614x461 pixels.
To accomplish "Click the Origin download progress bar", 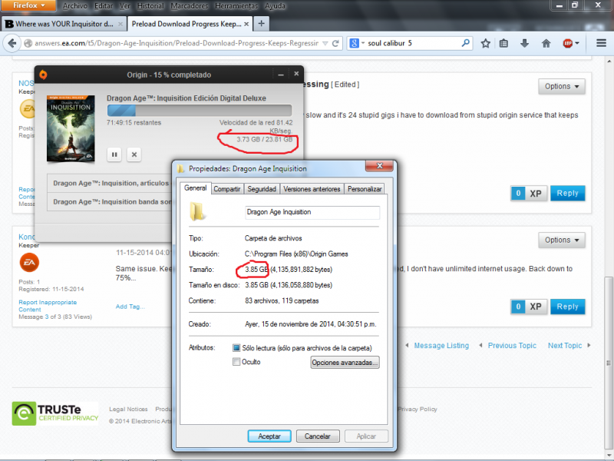I will click(200, 110).
